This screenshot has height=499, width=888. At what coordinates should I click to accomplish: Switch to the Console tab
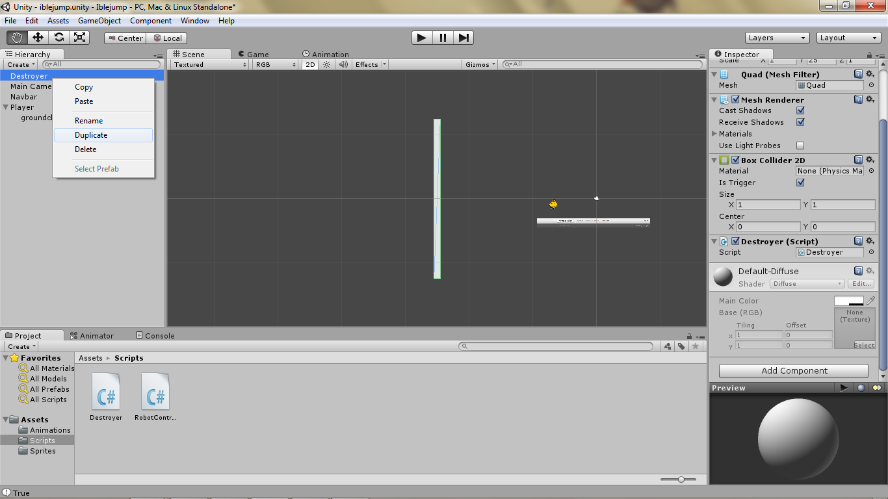(155, 336)
